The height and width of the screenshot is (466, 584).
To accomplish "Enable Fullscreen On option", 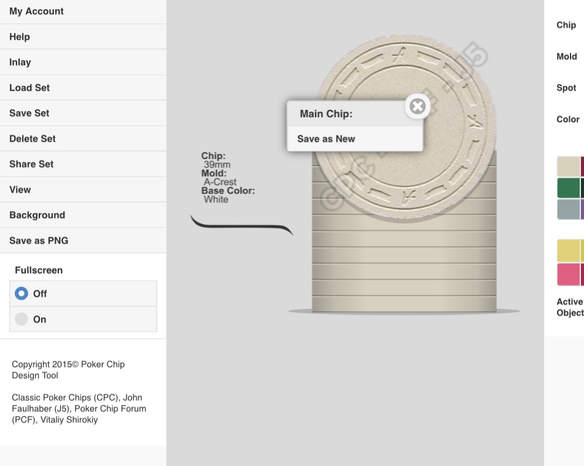I will [21, 319].
